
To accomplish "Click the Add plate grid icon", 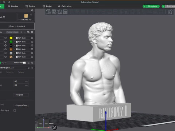I will [54, 12].
